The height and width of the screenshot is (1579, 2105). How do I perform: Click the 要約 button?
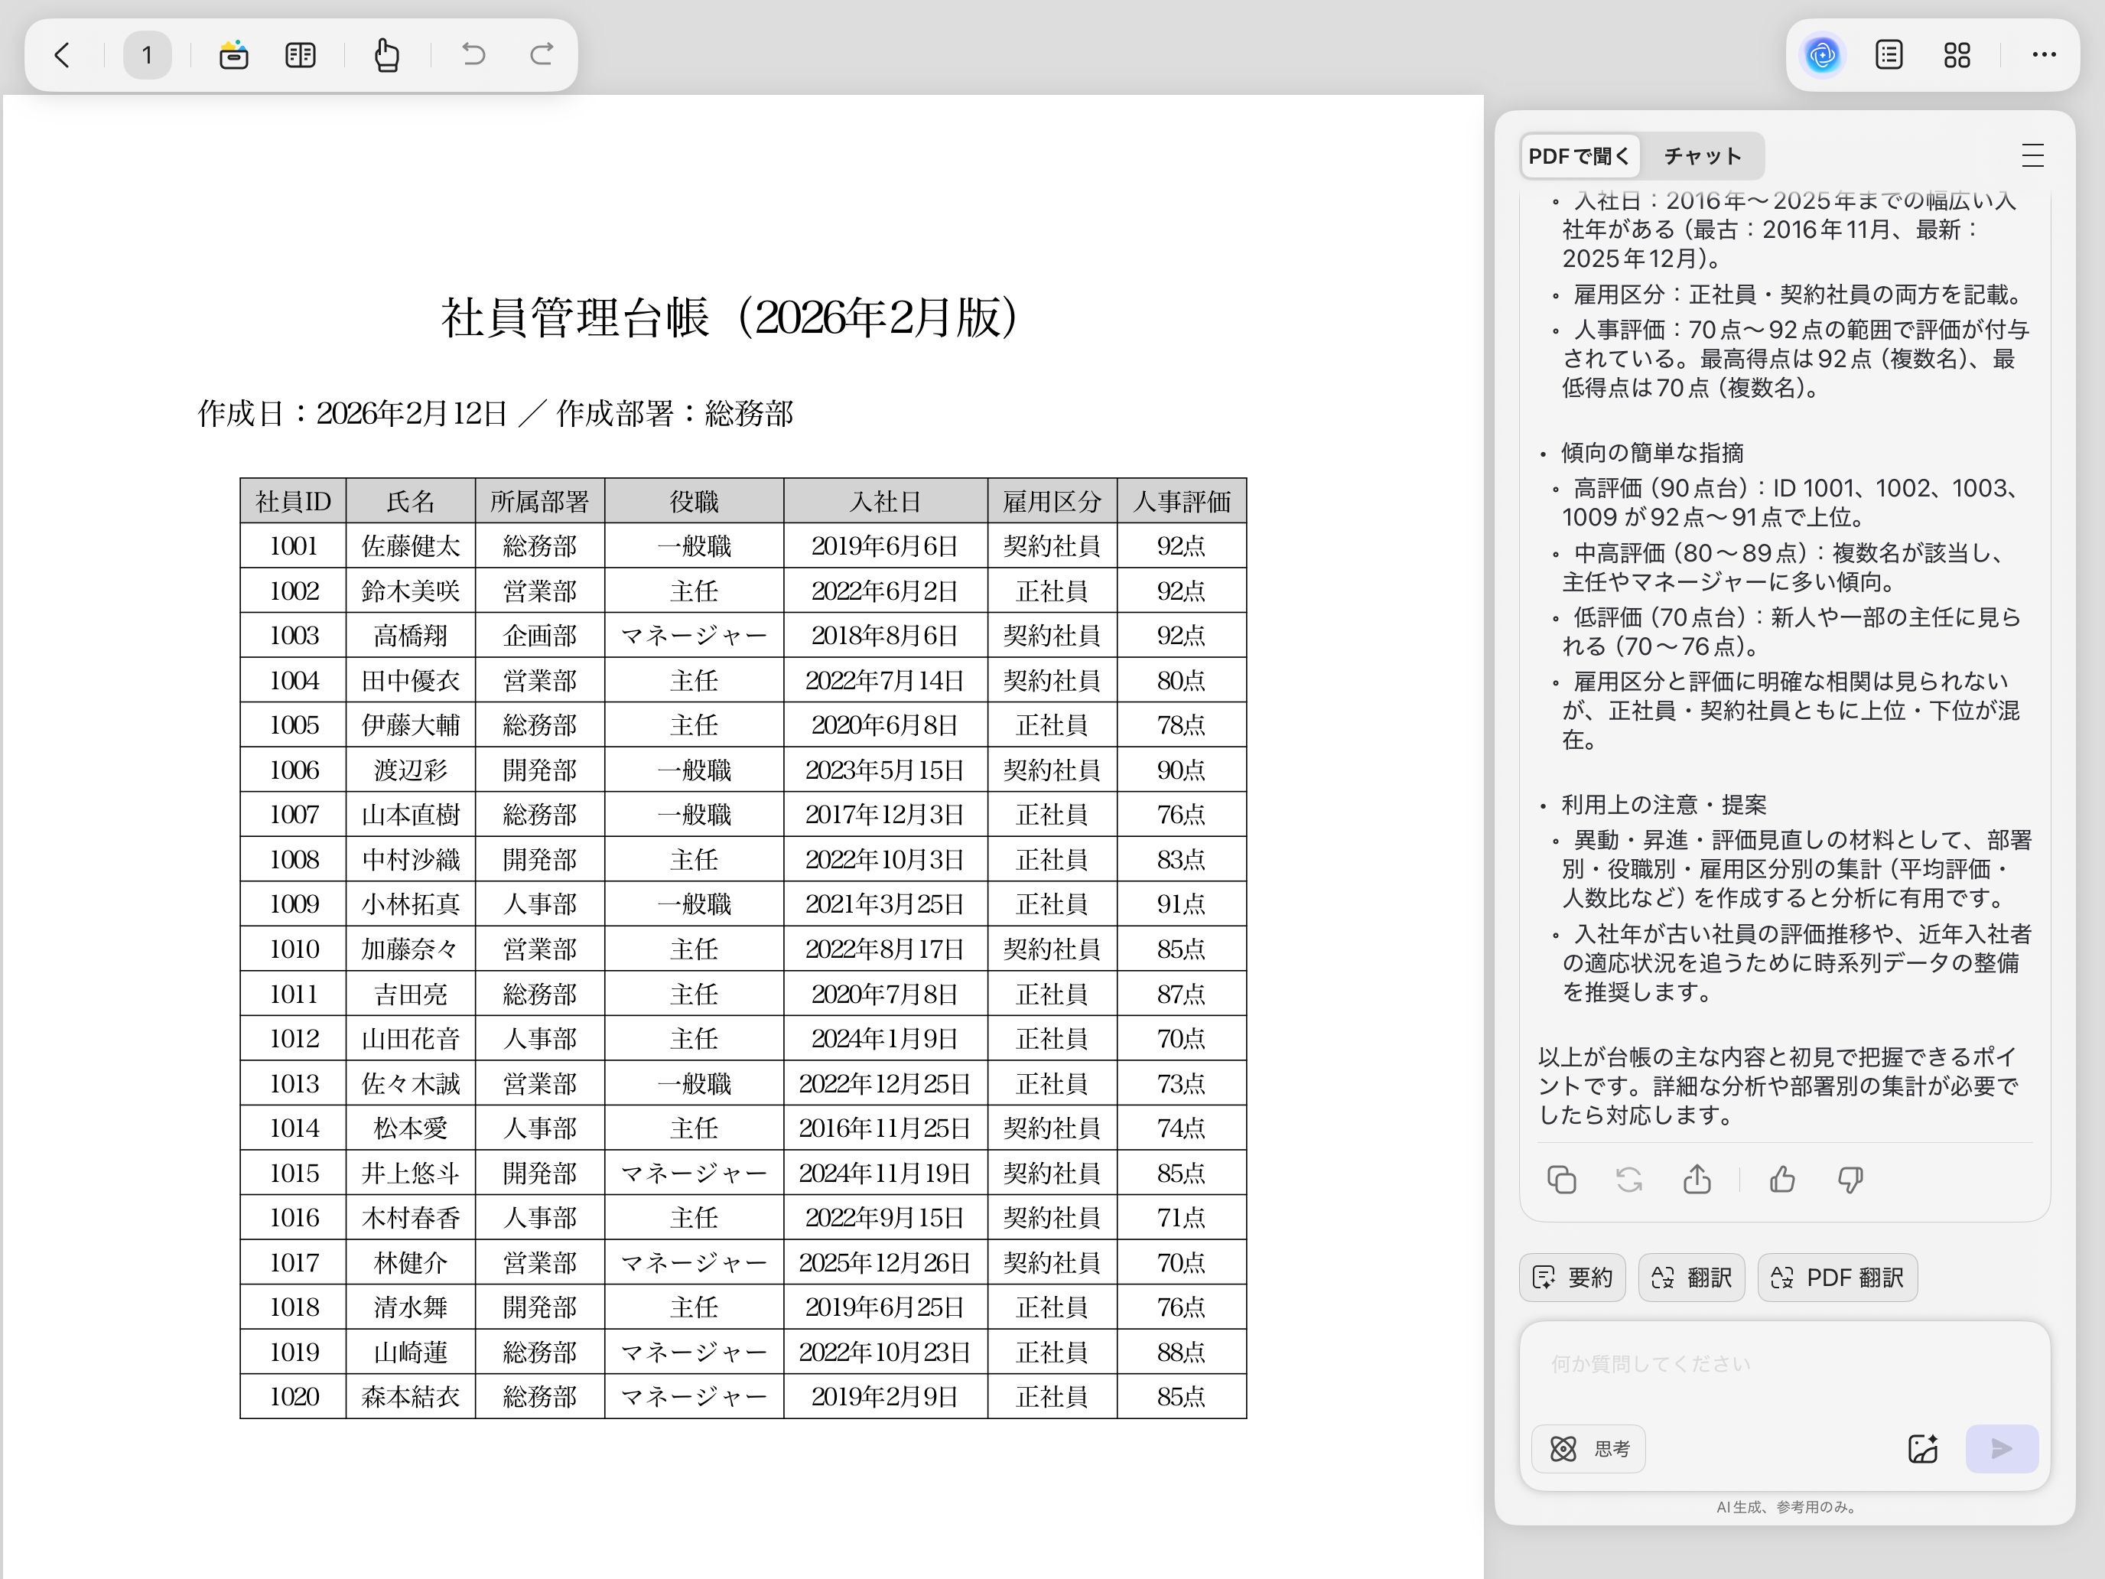tap(1572, 1278)
